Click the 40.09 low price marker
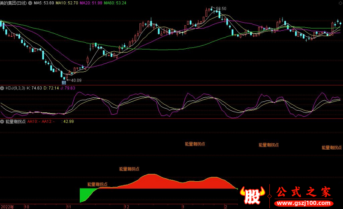This screenshot has height=209, width=343. (x=76, y=80)
